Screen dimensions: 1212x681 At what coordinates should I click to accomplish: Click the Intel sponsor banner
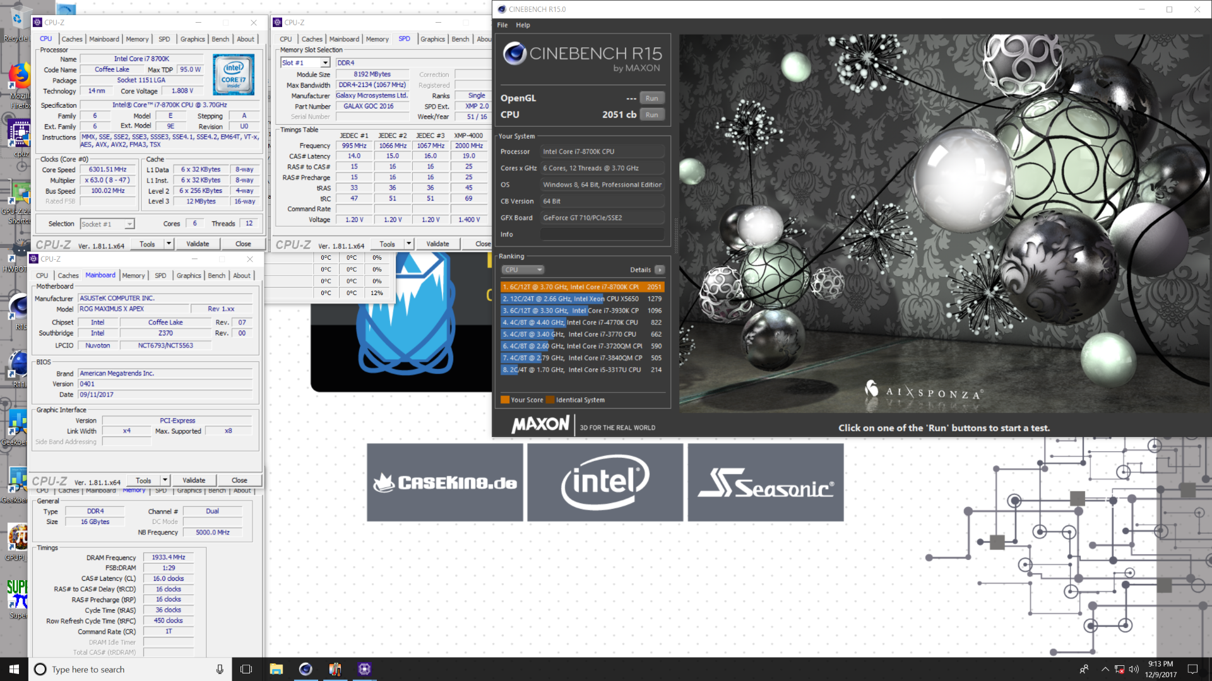tap(605, 482)
